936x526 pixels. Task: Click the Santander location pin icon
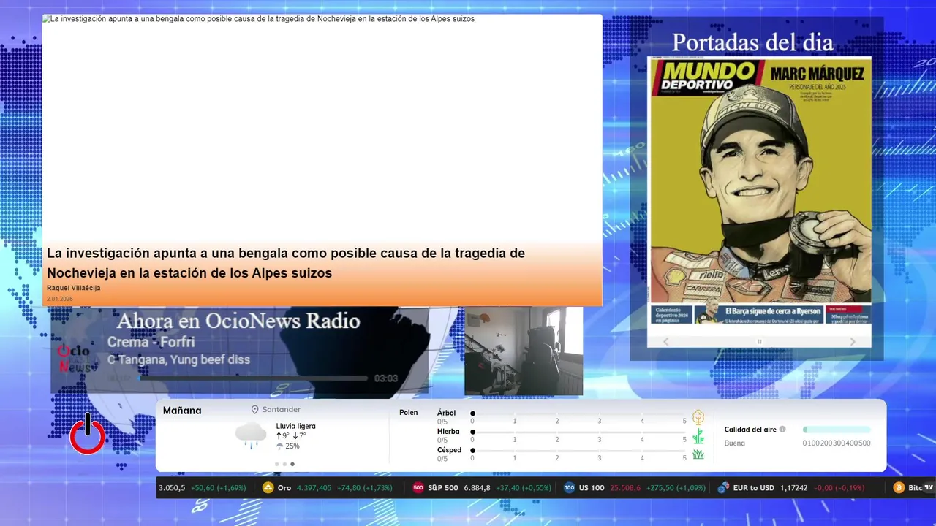[255, 410]
